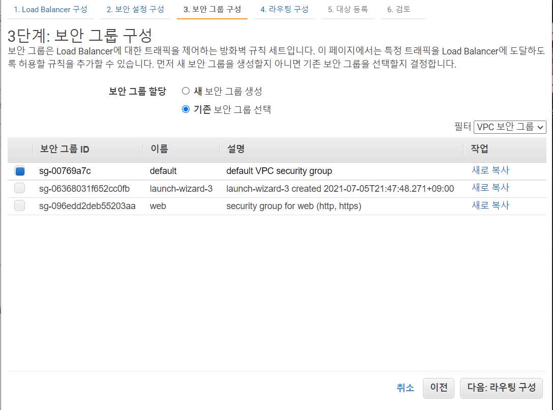Click the '설명' column header
This screenshot has width=553, height=410.
pyautogui.click(x=236, y=149)
